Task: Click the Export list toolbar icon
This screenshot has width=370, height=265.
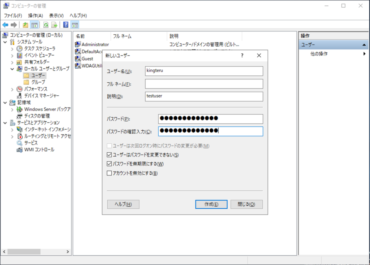Action: (x=54, y=25)
